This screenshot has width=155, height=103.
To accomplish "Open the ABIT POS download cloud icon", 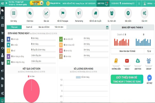I will coord(138,61).
